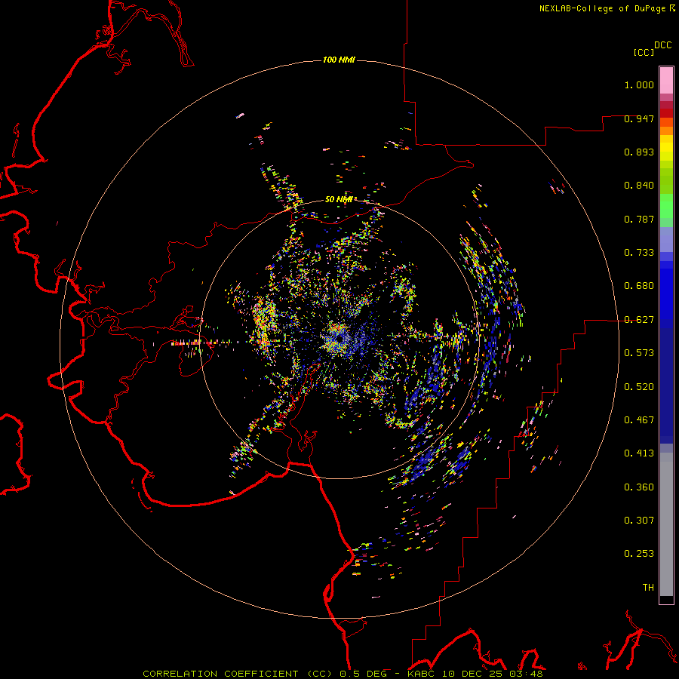The width and height of the screenshot is (679, 679).
Task: Select the 0.467 scale value
Action: (x=639, y=419)
